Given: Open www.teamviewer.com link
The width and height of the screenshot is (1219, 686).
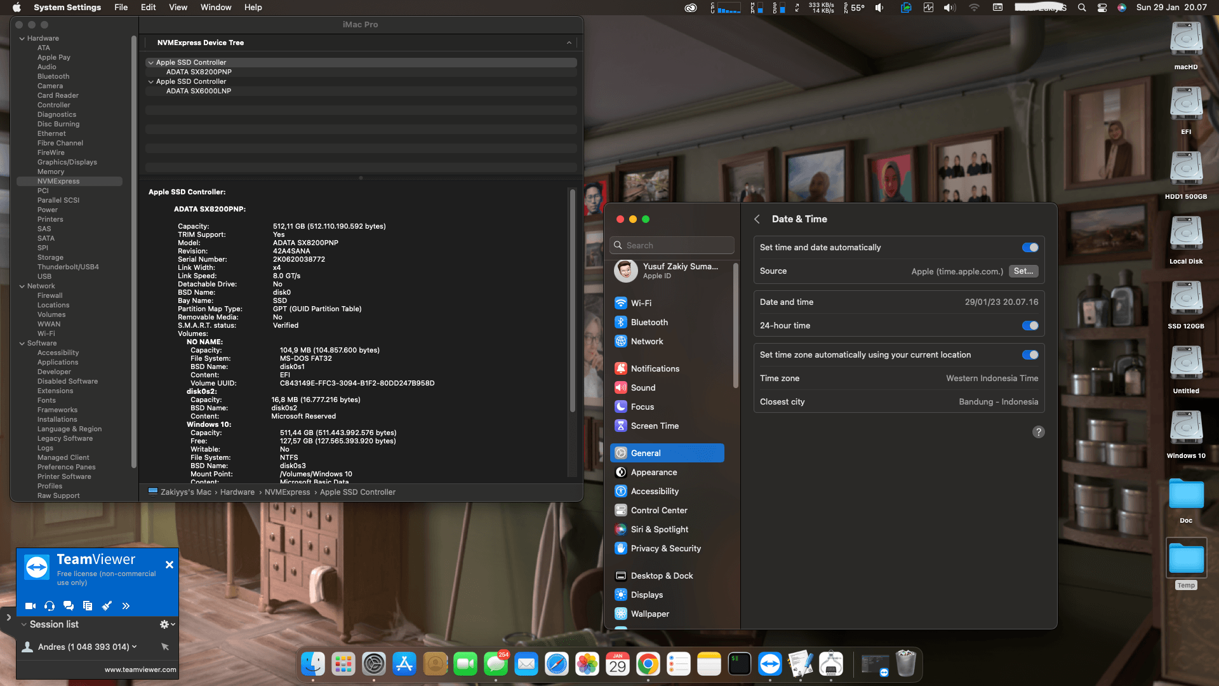Looking at the screenshot, I should [x=140, y=669].
